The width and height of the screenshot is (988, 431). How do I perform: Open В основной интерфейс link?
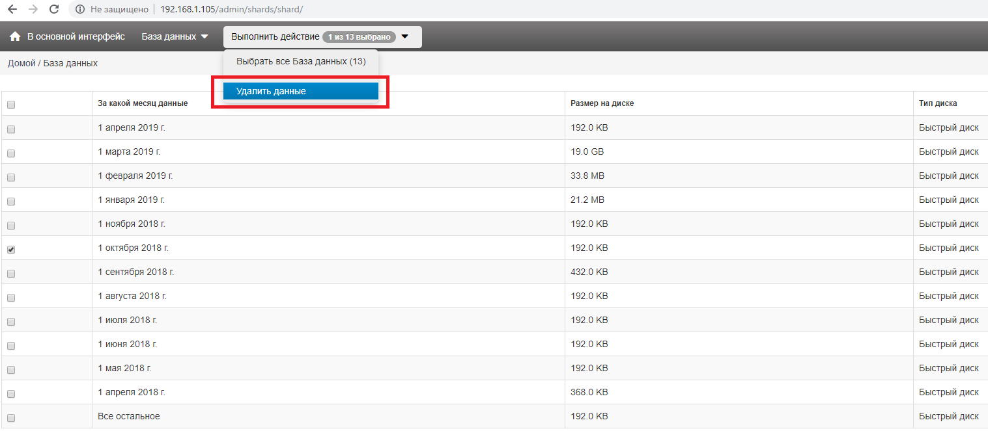(x=76, y=37)
